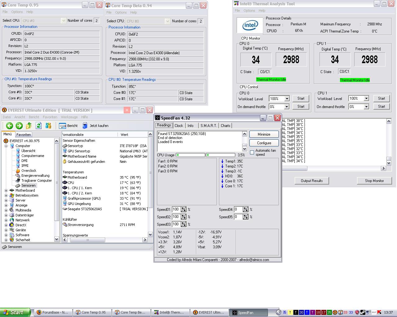This screenshot has width=397, height=317.
Task: Switch to Clock tab in SpeedFan
Action: (x=179, y=125)
